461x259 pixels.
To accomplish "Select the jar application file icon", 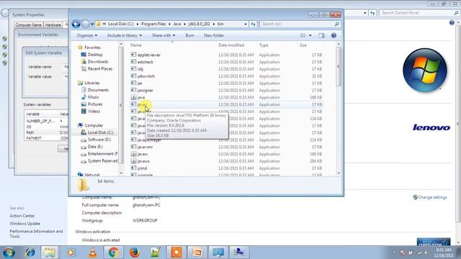I will click(x=133, y=83).
